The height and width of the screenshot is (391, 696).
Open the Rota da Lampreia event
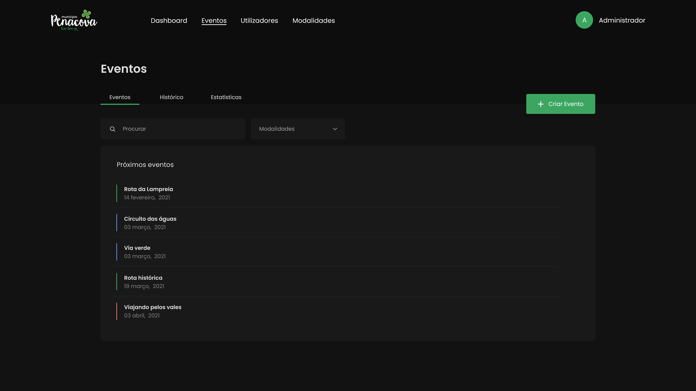point(148,189)
